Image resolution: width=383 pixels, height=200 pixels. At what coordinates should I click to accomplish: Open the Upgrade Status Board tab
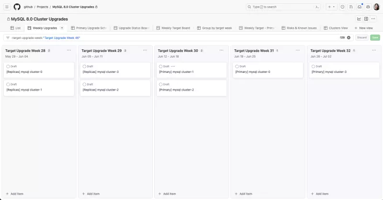click(x=131, y=28)
